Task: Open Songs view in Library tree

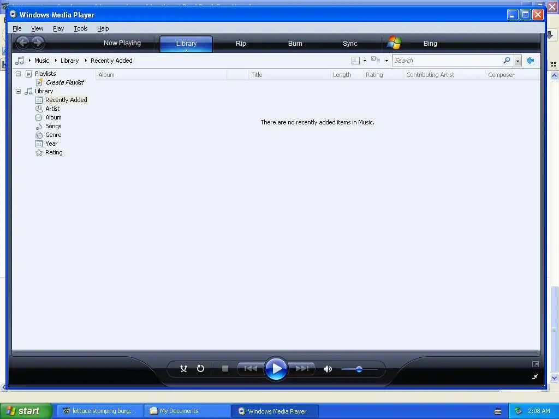Action: click(x=53, y=126)
